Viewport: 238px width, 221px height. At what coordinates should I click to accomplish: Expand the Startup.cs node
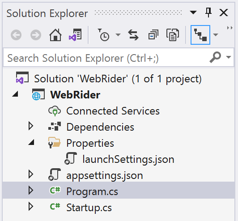(31, 206)
